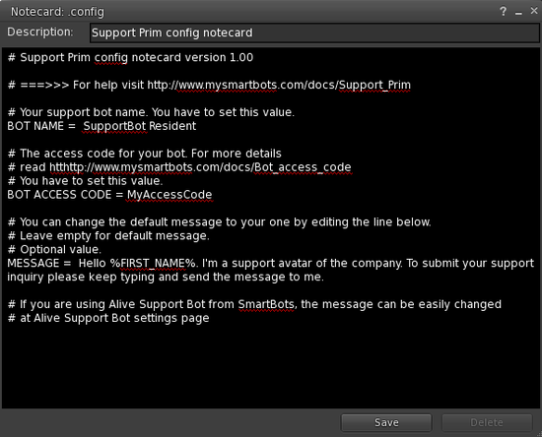Click the '# Optional value.' comment line
Viewport: 542px width, 437px height.
coord(54,250)
